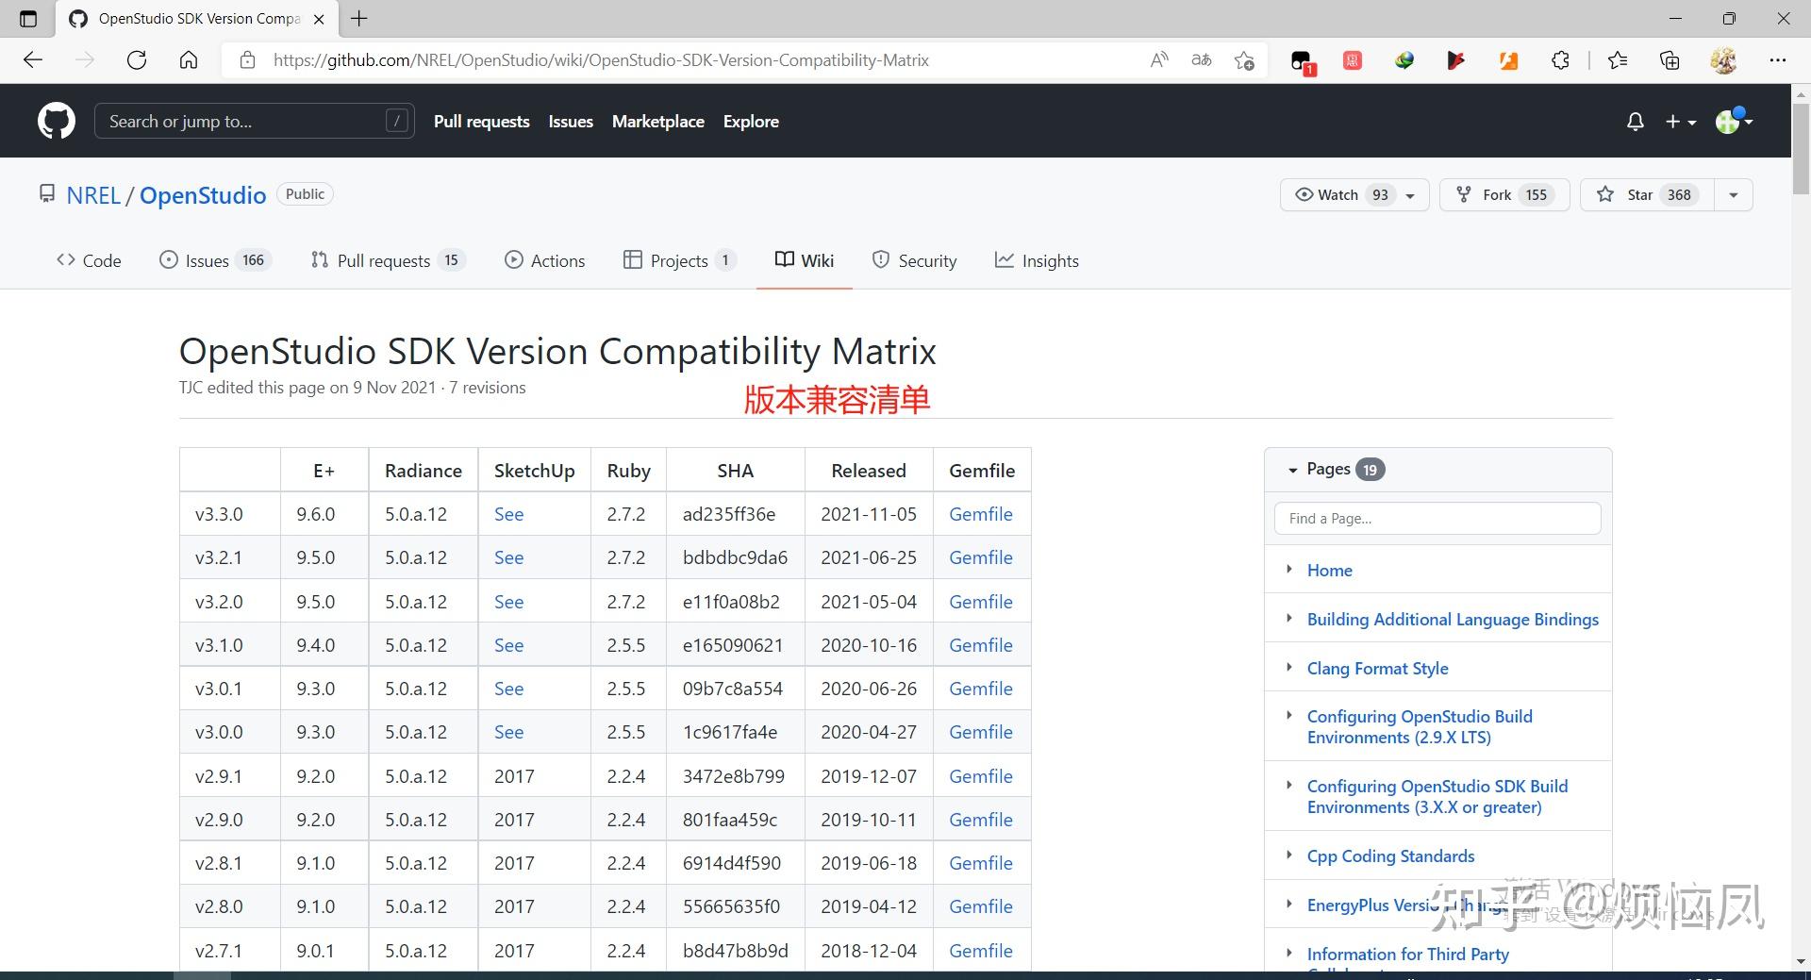Open the create new plus dropdown
Screen dimensions: 1811x980
[1681, 122]
